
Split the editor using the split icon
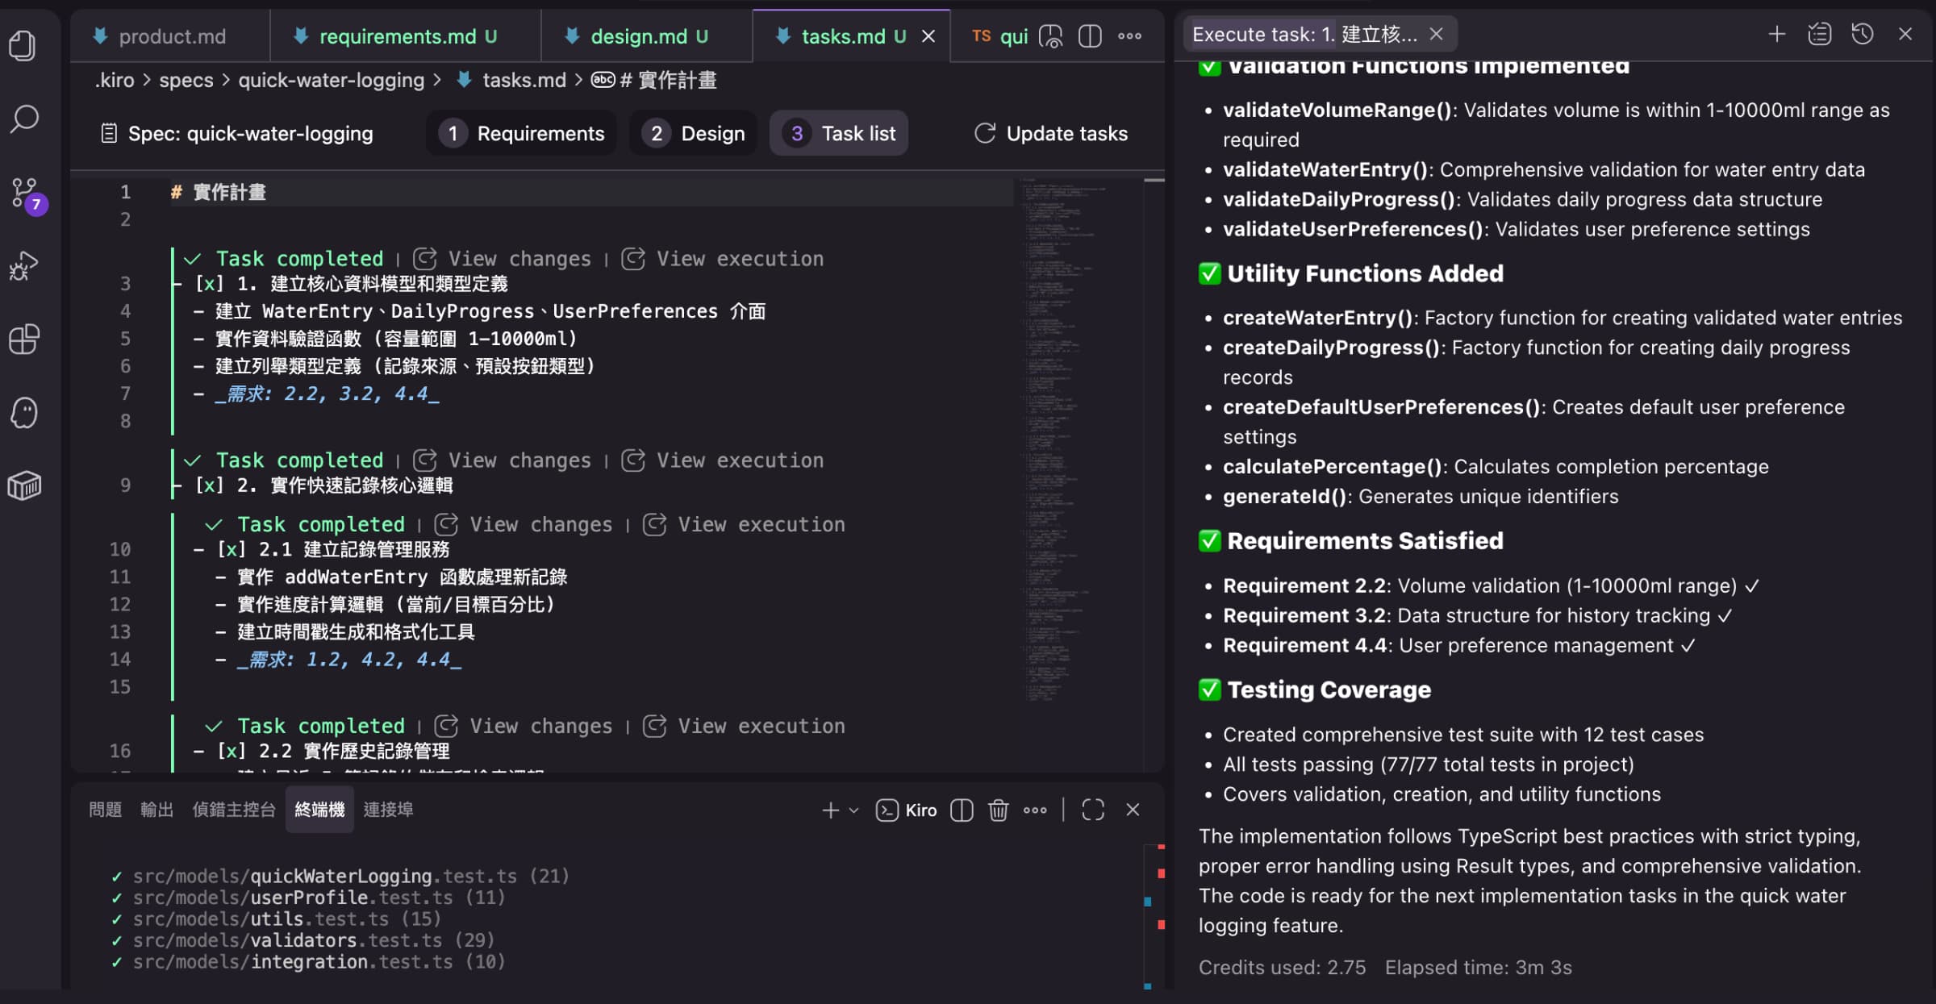point(1090,35)
